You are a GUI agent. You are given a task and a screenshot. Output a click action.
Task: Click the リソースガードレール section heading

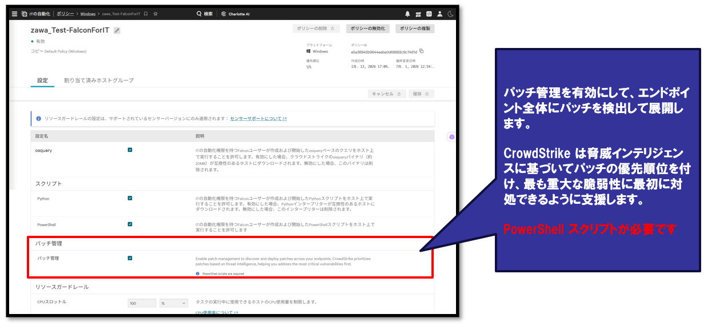pos(62,287)
